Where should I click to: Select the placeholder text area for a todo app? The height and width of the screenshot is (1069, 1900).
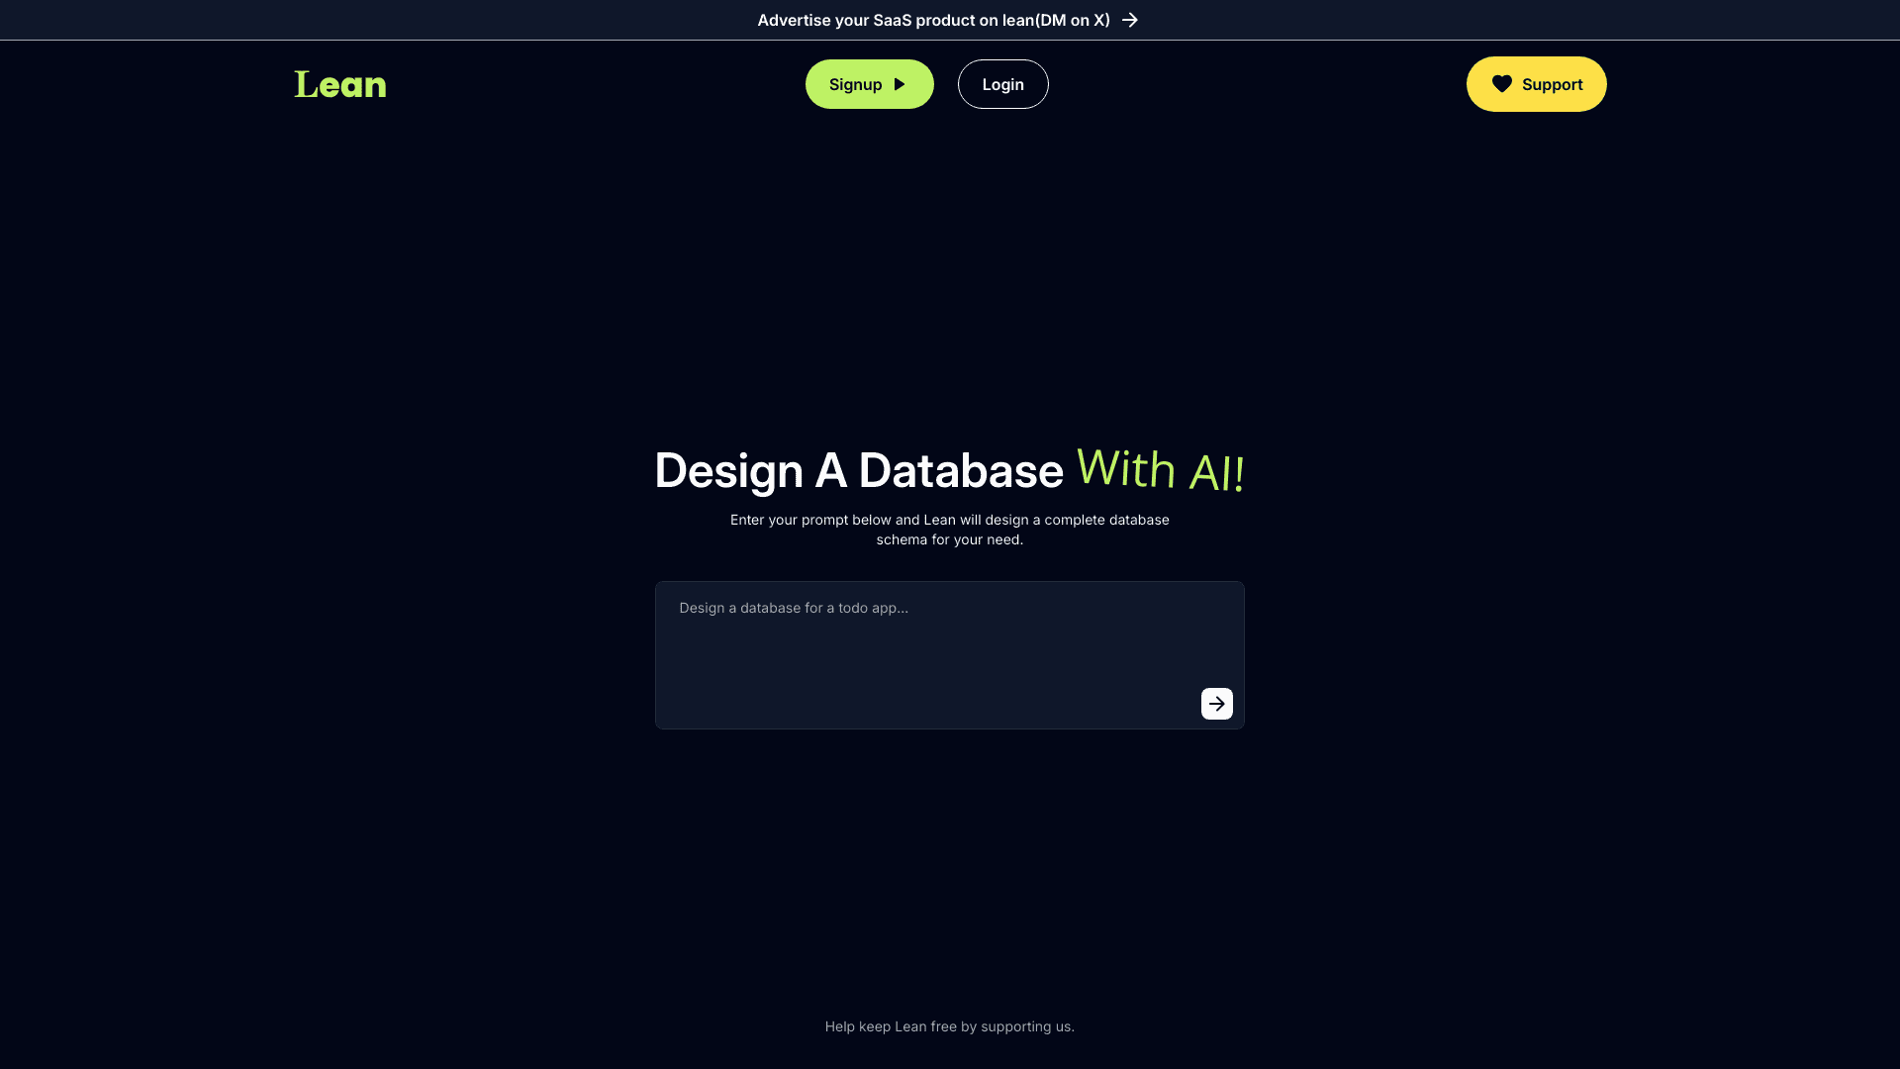coord(792,608)
